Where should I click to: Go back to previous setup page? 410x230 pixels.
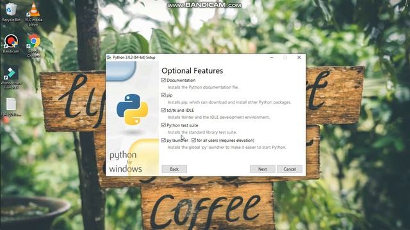coord(174,169)
